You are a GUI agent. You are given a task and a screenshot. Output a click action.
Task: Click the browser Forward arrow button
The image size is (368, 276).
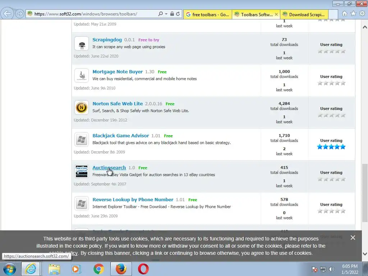(x=20, y=14)
